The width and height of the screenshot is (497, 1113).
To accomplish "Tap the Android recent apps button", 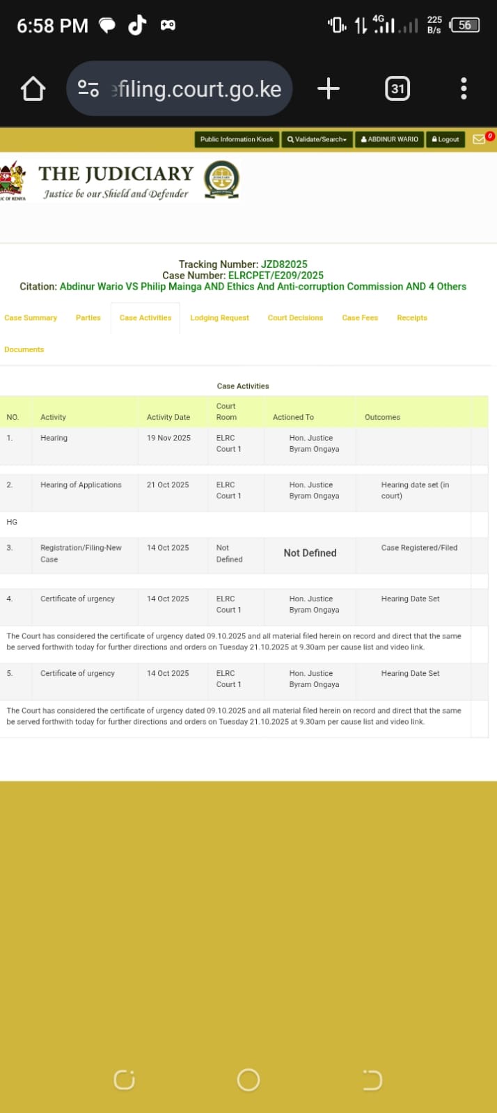I will [x=124, y=1080].
